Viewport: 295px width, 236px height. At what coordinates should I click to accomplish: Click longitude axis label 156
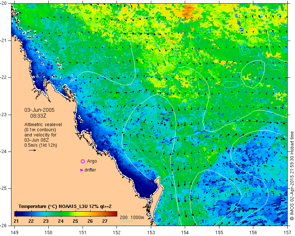pos(253,233)
